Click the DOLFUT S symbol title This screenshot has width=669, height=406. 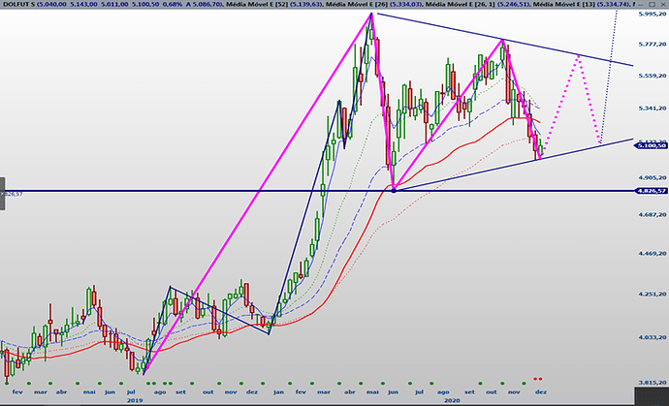[17, 4]
